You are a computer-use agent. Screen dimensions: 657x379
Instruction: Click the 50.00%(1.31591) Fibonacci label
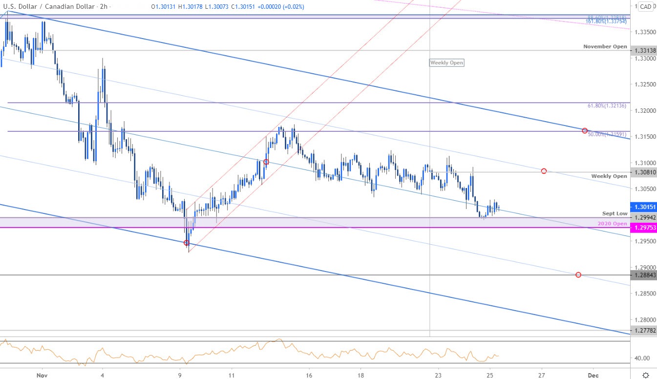[607, 134]
